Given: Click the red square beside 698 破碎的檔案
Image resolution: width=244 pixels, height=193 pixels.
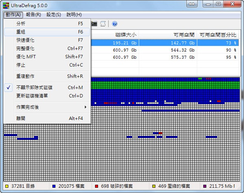Looking at the screenshot, I should coord(96,186).
